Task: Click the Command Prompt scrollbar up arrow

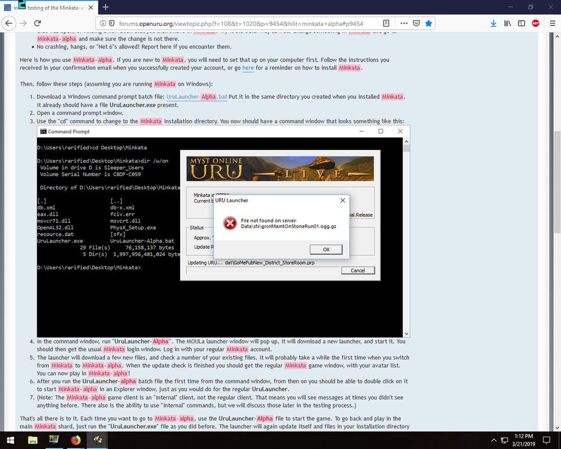Action: (x=406, y=141)
